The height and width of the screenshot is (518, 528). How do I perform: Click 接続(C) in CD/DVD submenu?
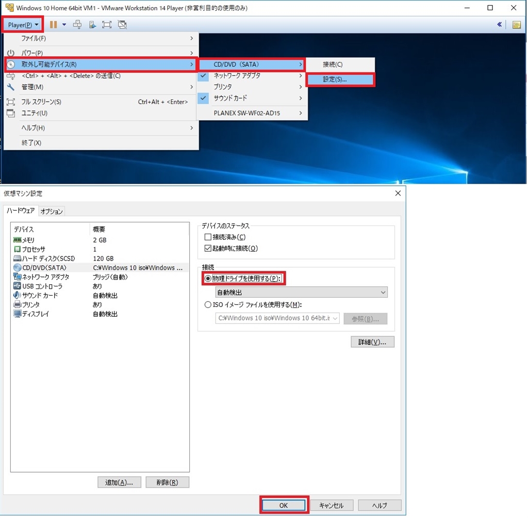(340, 64)
